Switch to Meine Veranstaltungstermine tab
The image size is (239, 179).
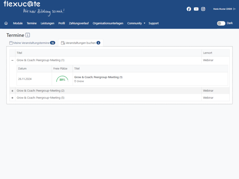(32, 43)
